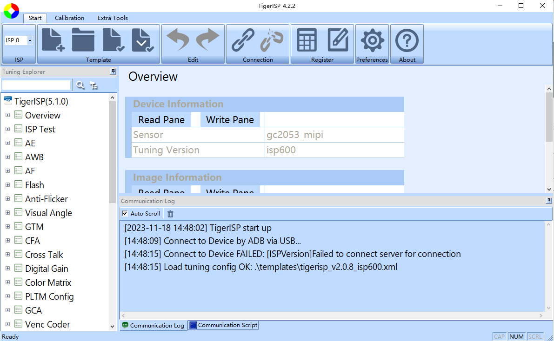Switch to Communication Script tab
The image size is (554, 341).
pyautogui.click(x=223, y=325)
